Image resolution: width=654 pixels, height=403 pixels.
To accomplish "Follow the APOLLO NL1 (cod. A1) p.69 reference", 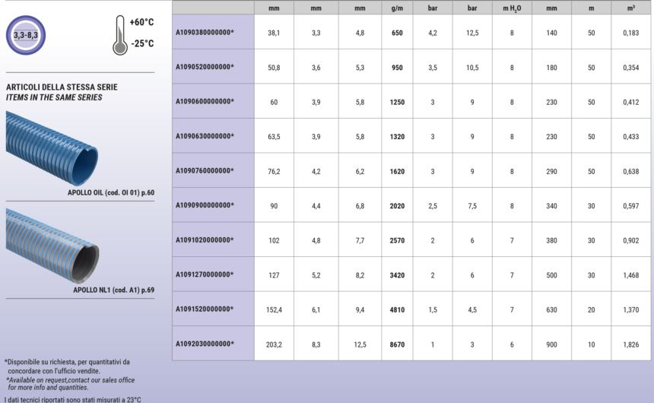I will pos(113,290).
